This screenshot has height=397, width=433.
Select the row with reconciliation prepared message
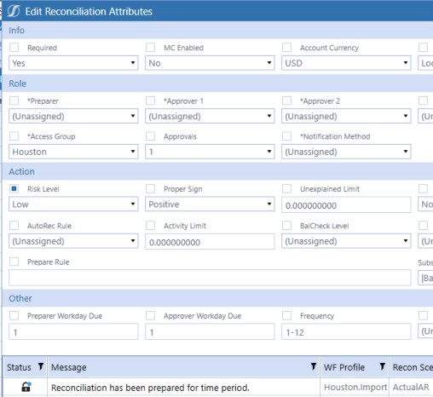tap(217, 387)
